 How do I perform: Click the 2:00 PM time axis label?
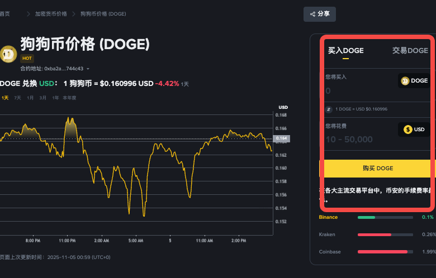click(239, 241)
